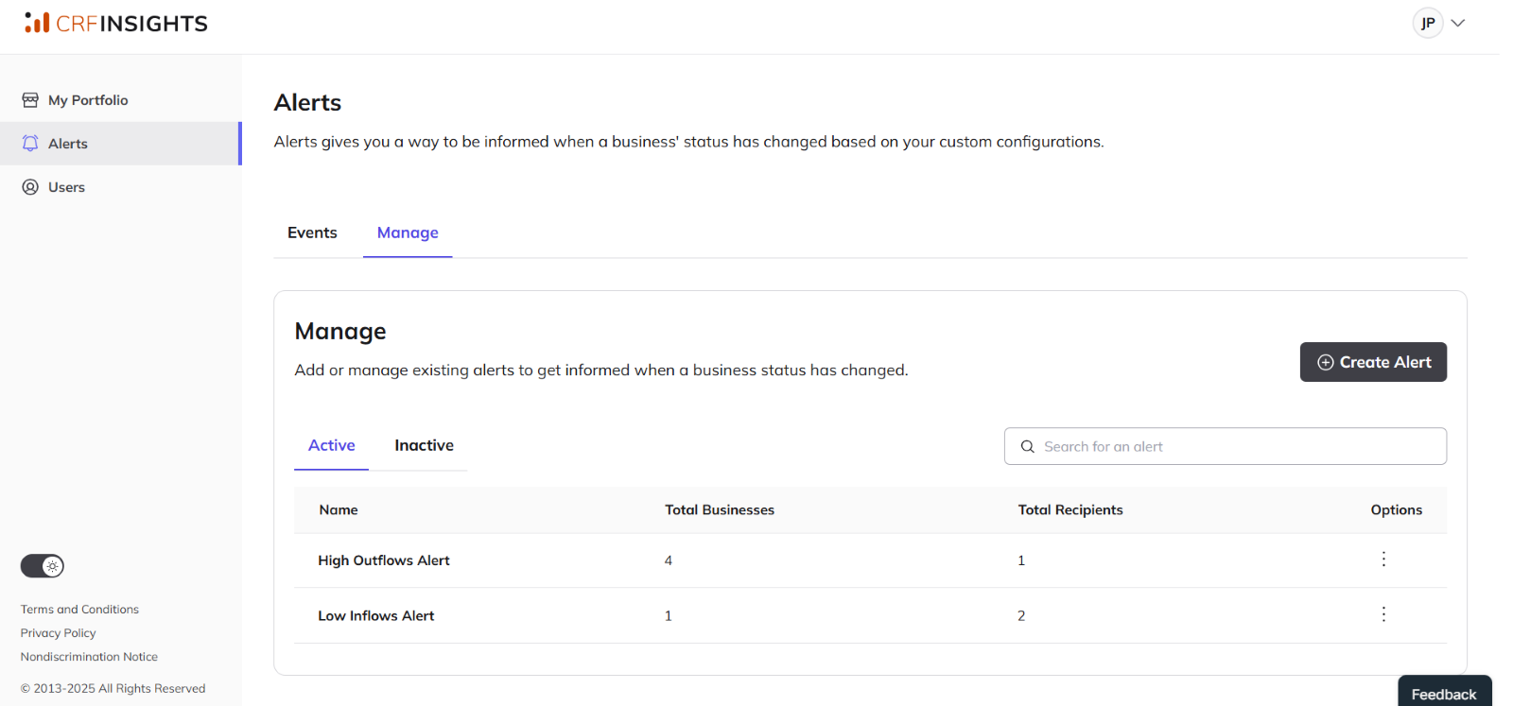Focus the Search for an alert field
Screen dimensions: 1513x706
coord(1226,446)
